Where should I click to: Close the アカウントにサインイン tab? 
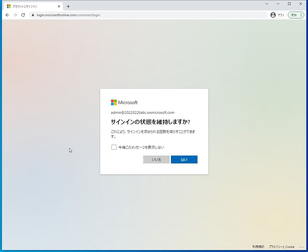(59, 7)
